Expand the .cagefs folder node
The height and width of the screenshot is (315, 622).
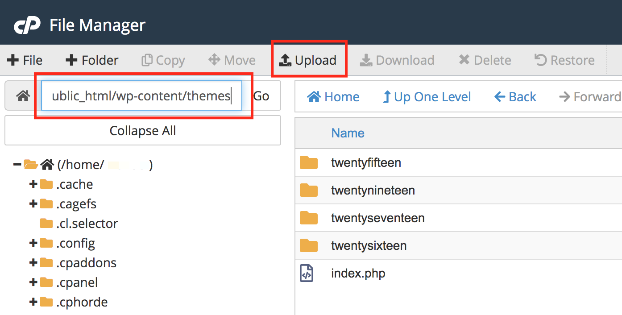tap(33, 204)
